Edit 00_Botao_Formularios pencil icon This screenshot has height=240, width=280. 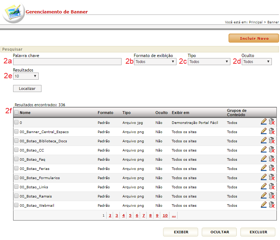tap(264, 177)
